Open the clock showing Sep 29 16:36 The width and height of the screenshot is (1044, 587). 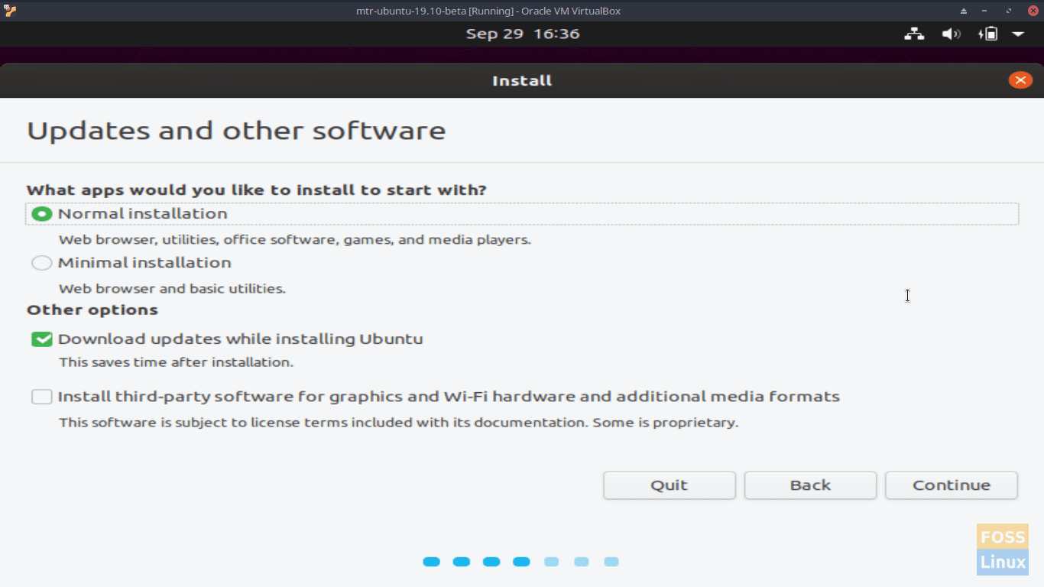[x=523, y=34]
